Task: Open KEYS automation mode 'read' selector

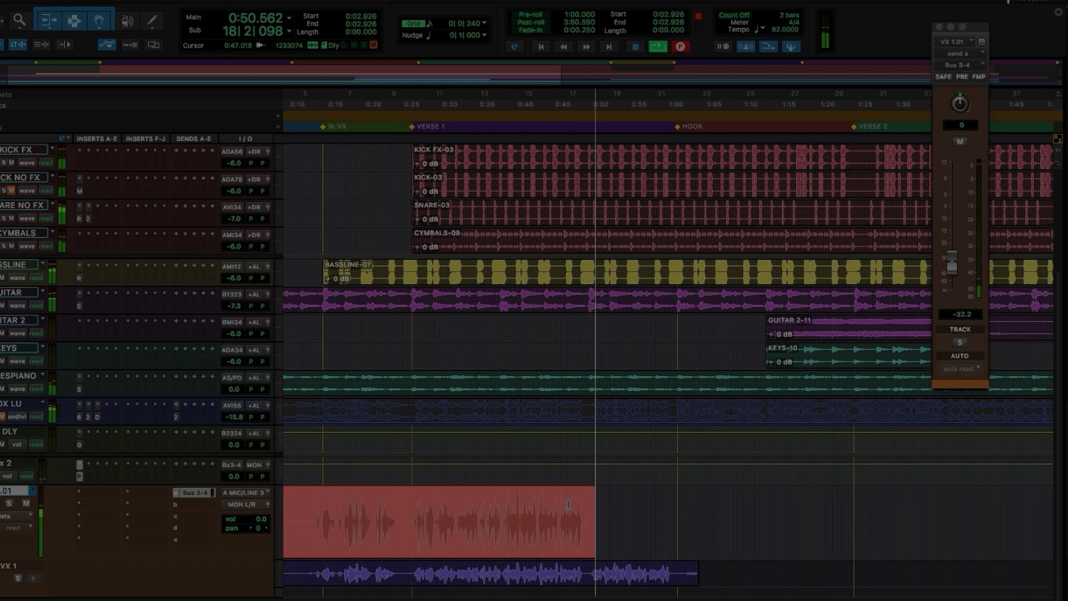Action: coord(36,360)
